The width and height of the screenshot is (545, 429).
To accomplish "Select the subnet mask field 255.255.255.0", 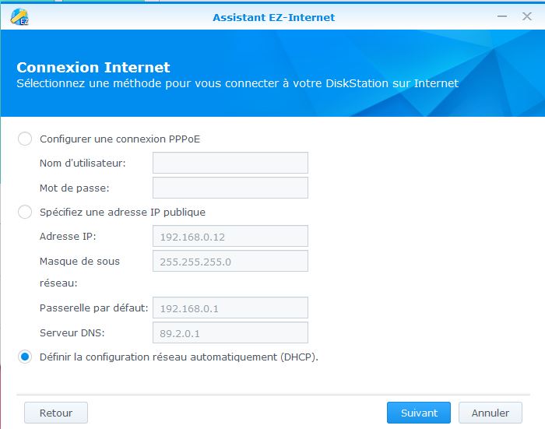I will click(230, 261).
